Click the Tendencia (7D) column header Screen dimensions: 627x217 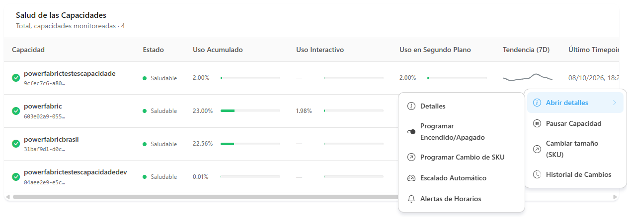tap(526, 50)
